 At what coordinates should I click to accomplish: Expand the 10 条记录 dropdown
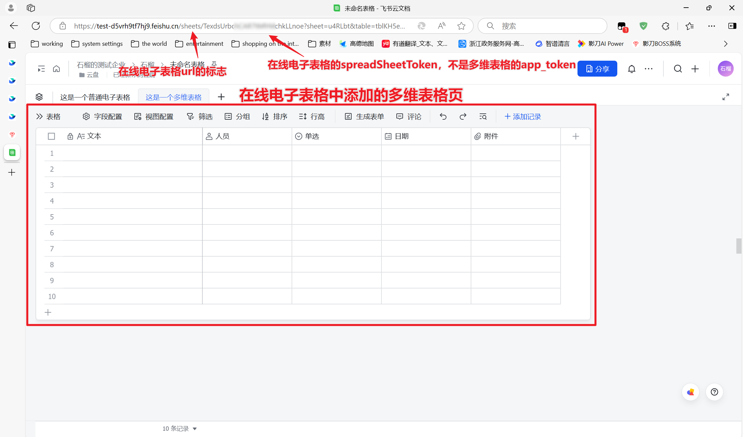pyautogui.click(x=179, y=428)
